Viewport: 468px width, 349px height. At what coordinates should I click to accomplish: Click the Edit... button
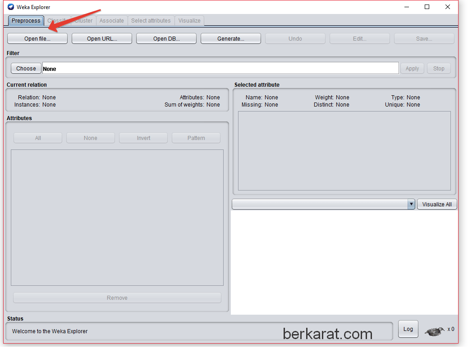[x=360, y=38]
